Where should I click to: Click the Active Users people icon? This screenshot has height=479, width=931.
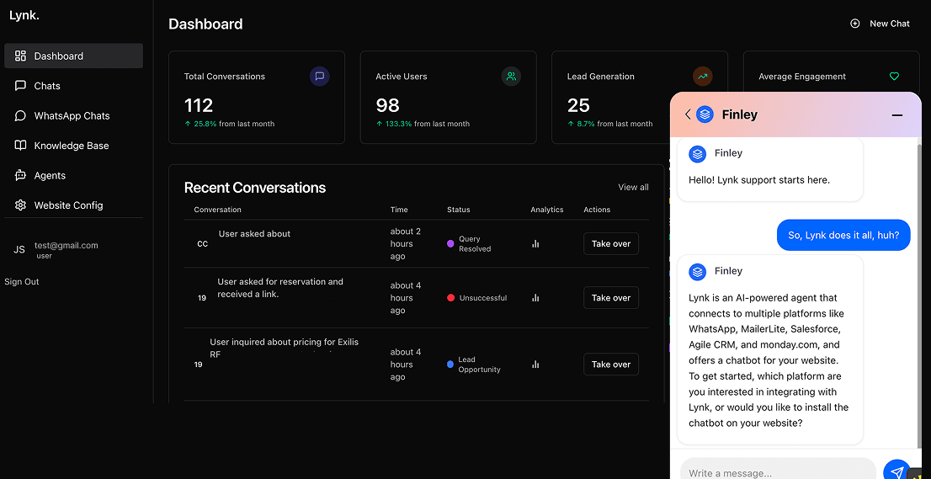511,76
